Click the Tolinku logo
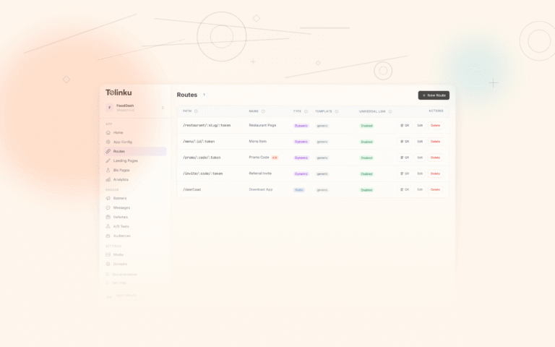Screen dimensions: 555x347 click(119, 93)
